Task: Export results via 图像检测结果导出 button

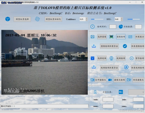Action: click(x=109, y=46)
